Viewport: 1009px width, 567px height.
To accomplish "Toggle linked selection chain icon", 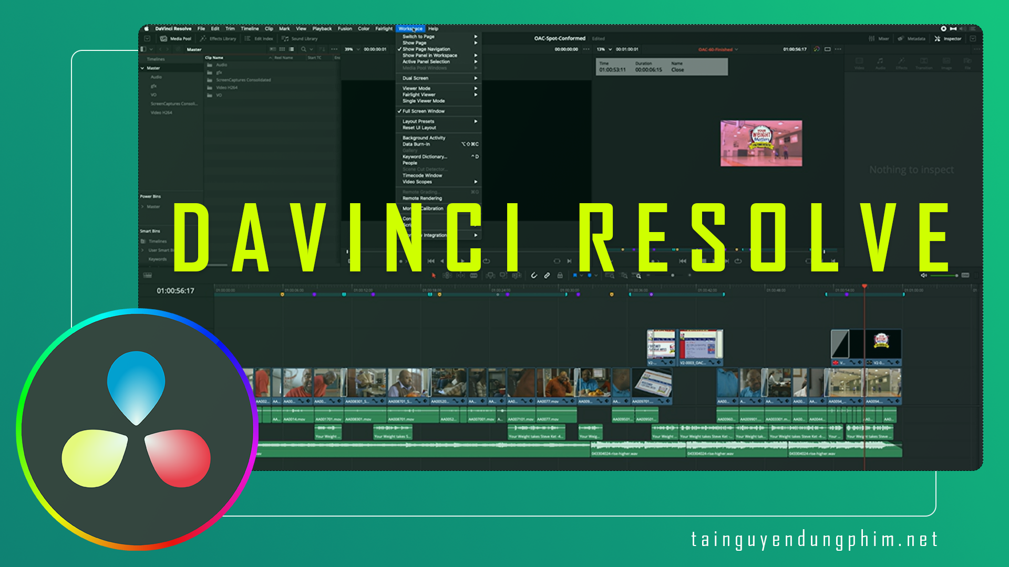I will pos(547,275).
